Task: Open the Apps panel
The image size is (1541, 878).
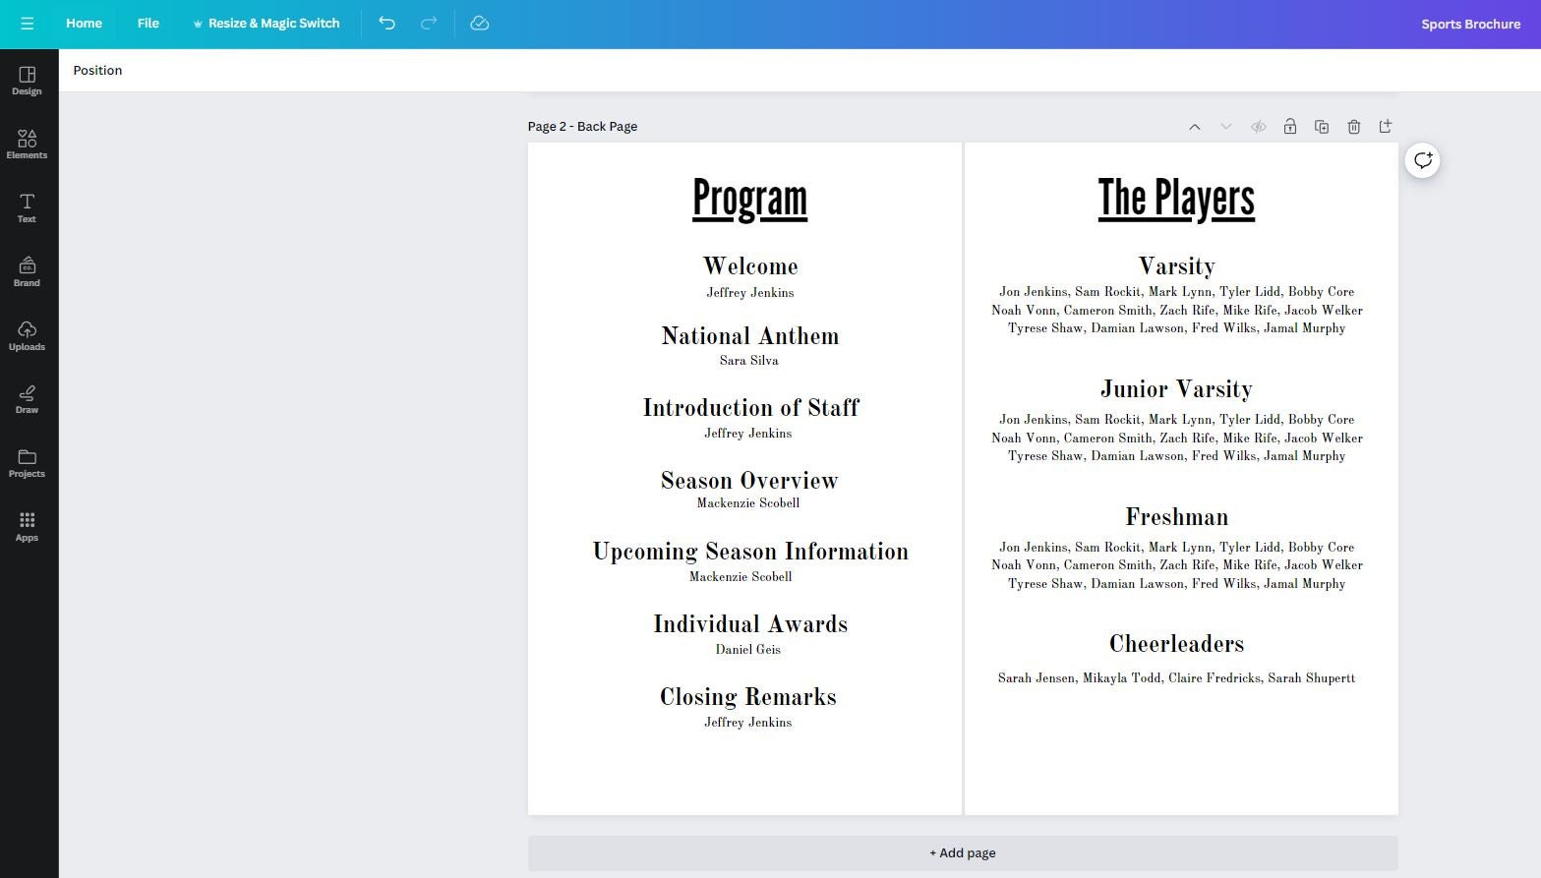Action: (x=27, y=525)
